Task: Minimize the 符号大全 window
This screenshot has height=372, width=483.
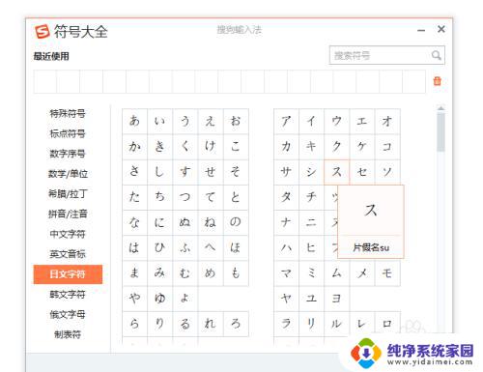Action: tap(421, 31)
